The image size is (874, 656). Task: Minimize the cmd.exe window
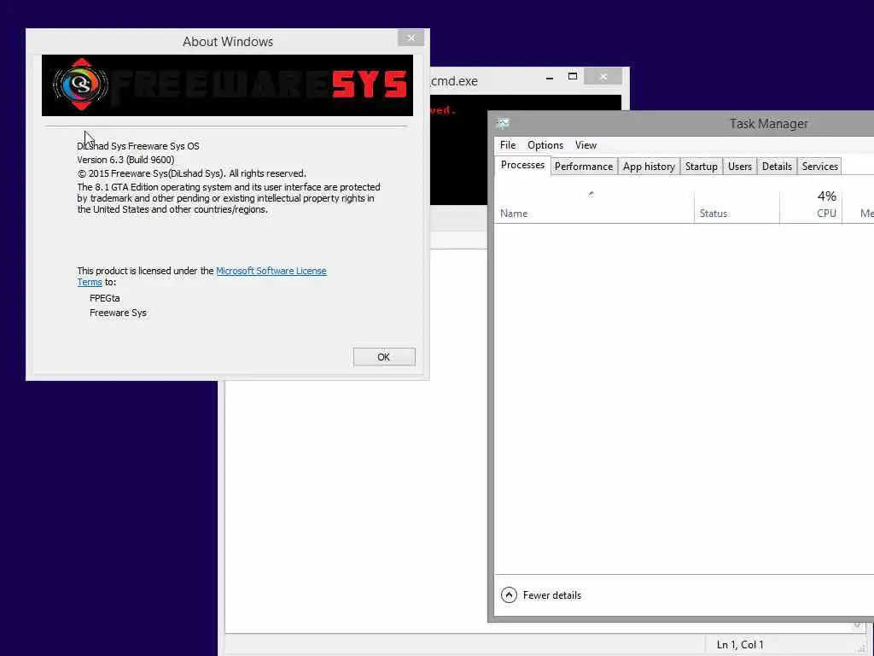[x=550, y=77]
